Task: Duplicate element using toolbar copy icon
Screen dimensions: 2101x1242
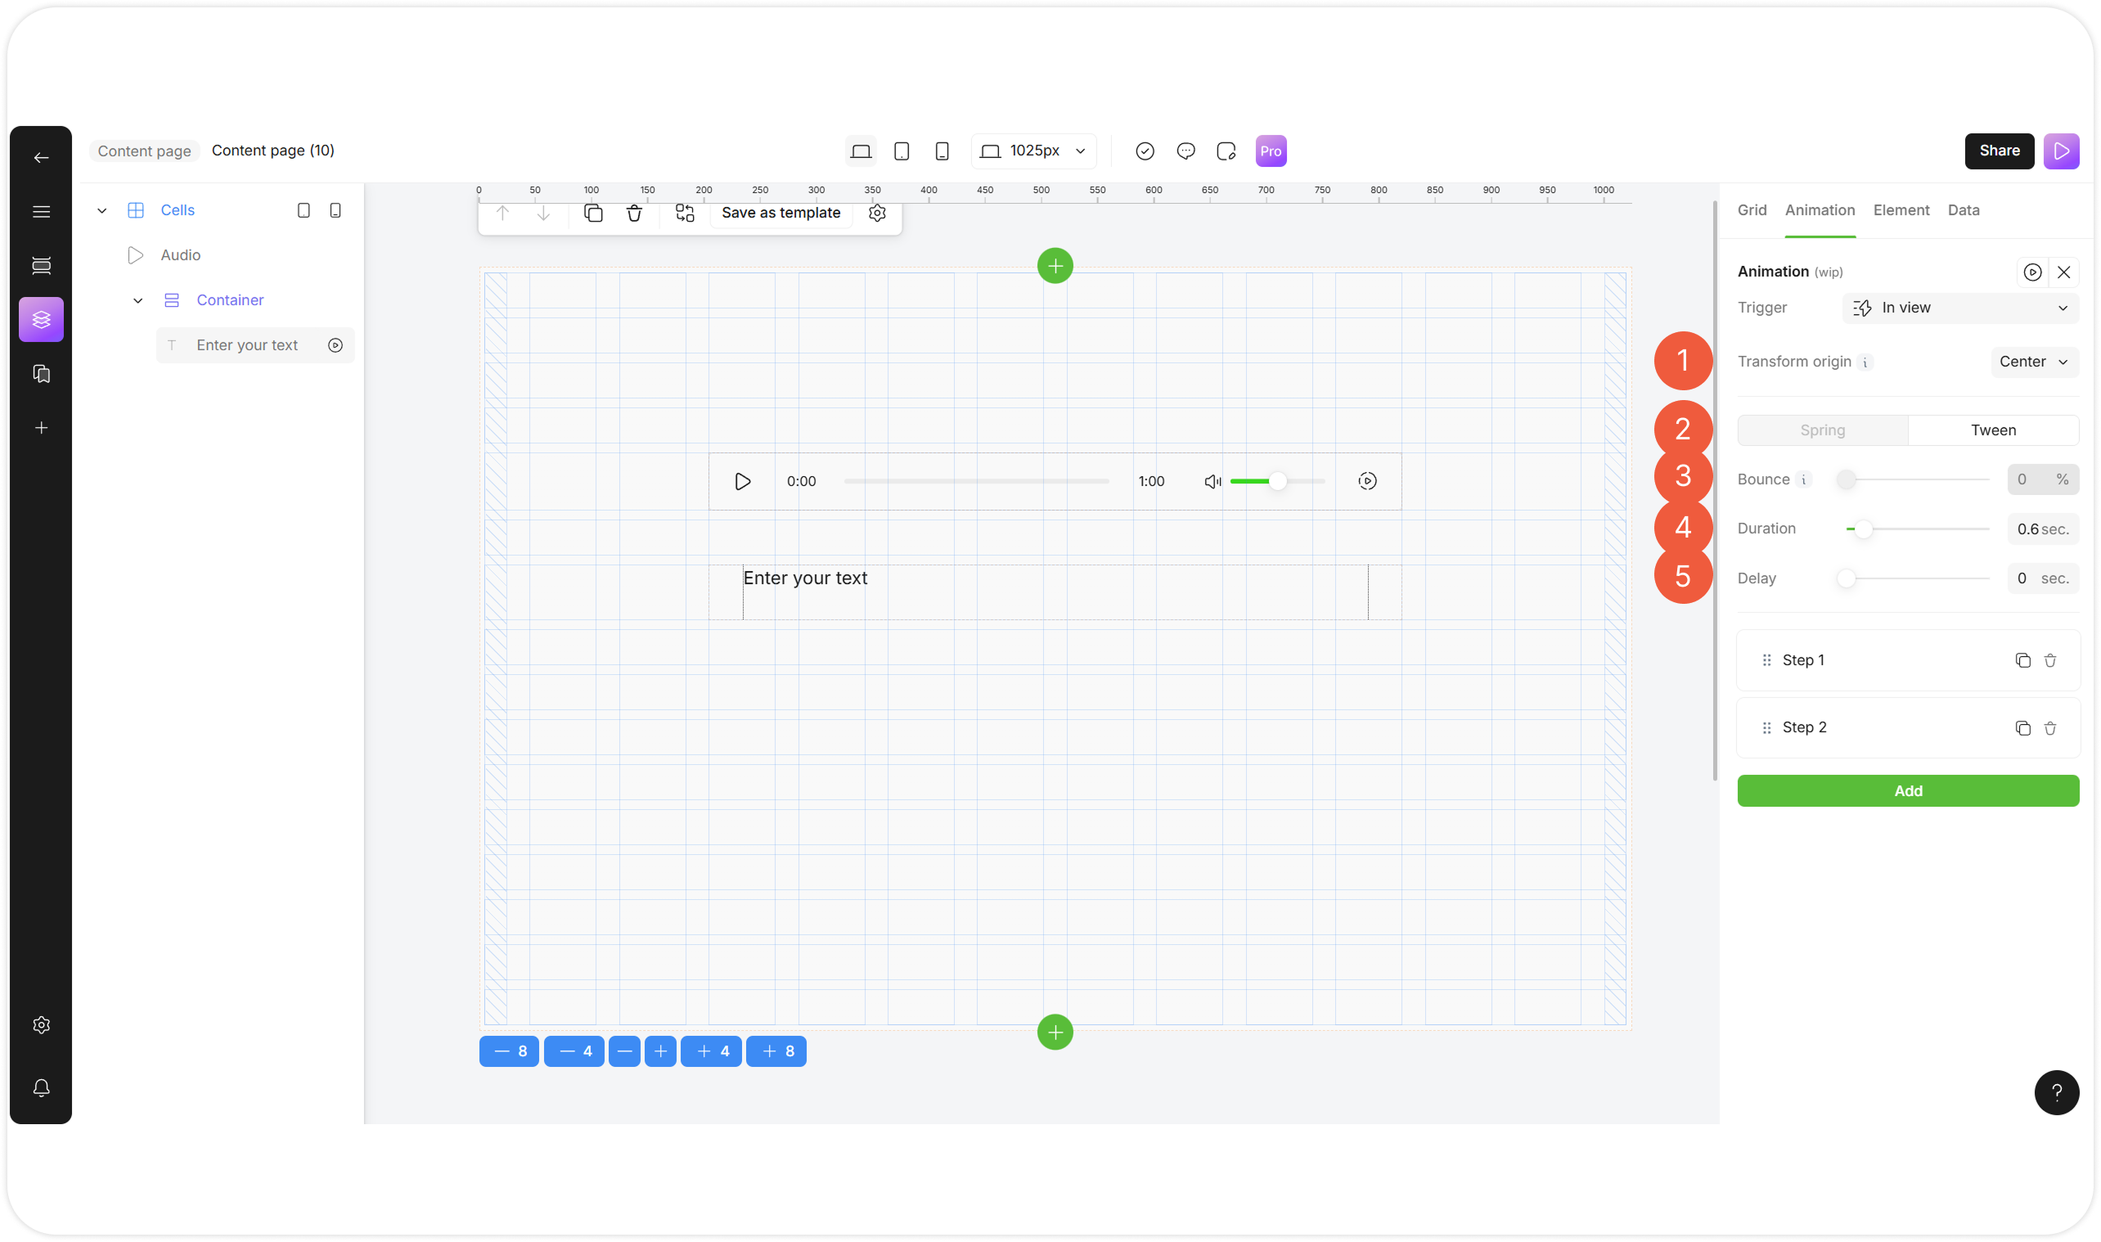Action: coord(593,214)
